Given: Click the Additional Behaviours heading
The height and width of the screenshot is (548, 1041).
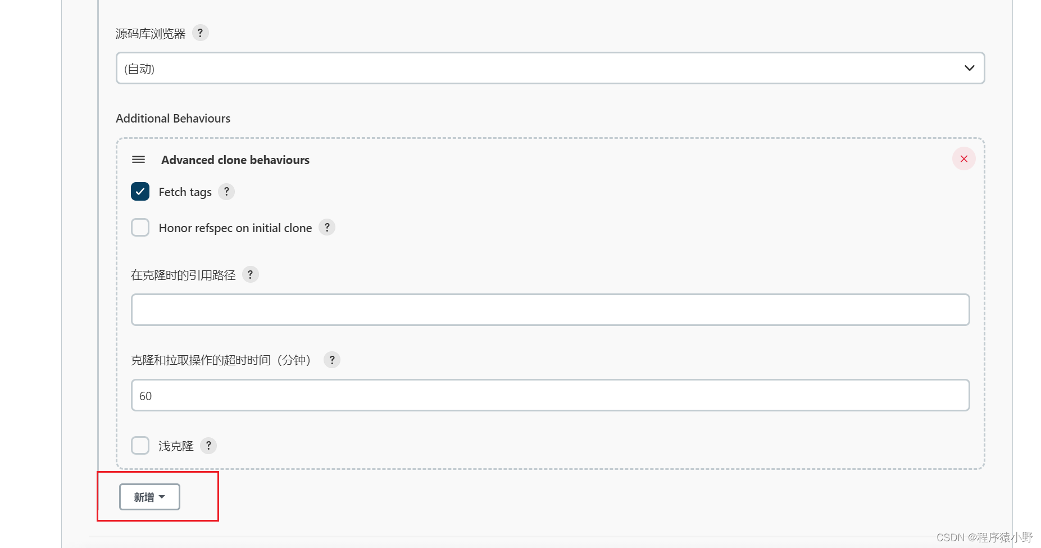Looking at the screenshot, I should point(173,119).
